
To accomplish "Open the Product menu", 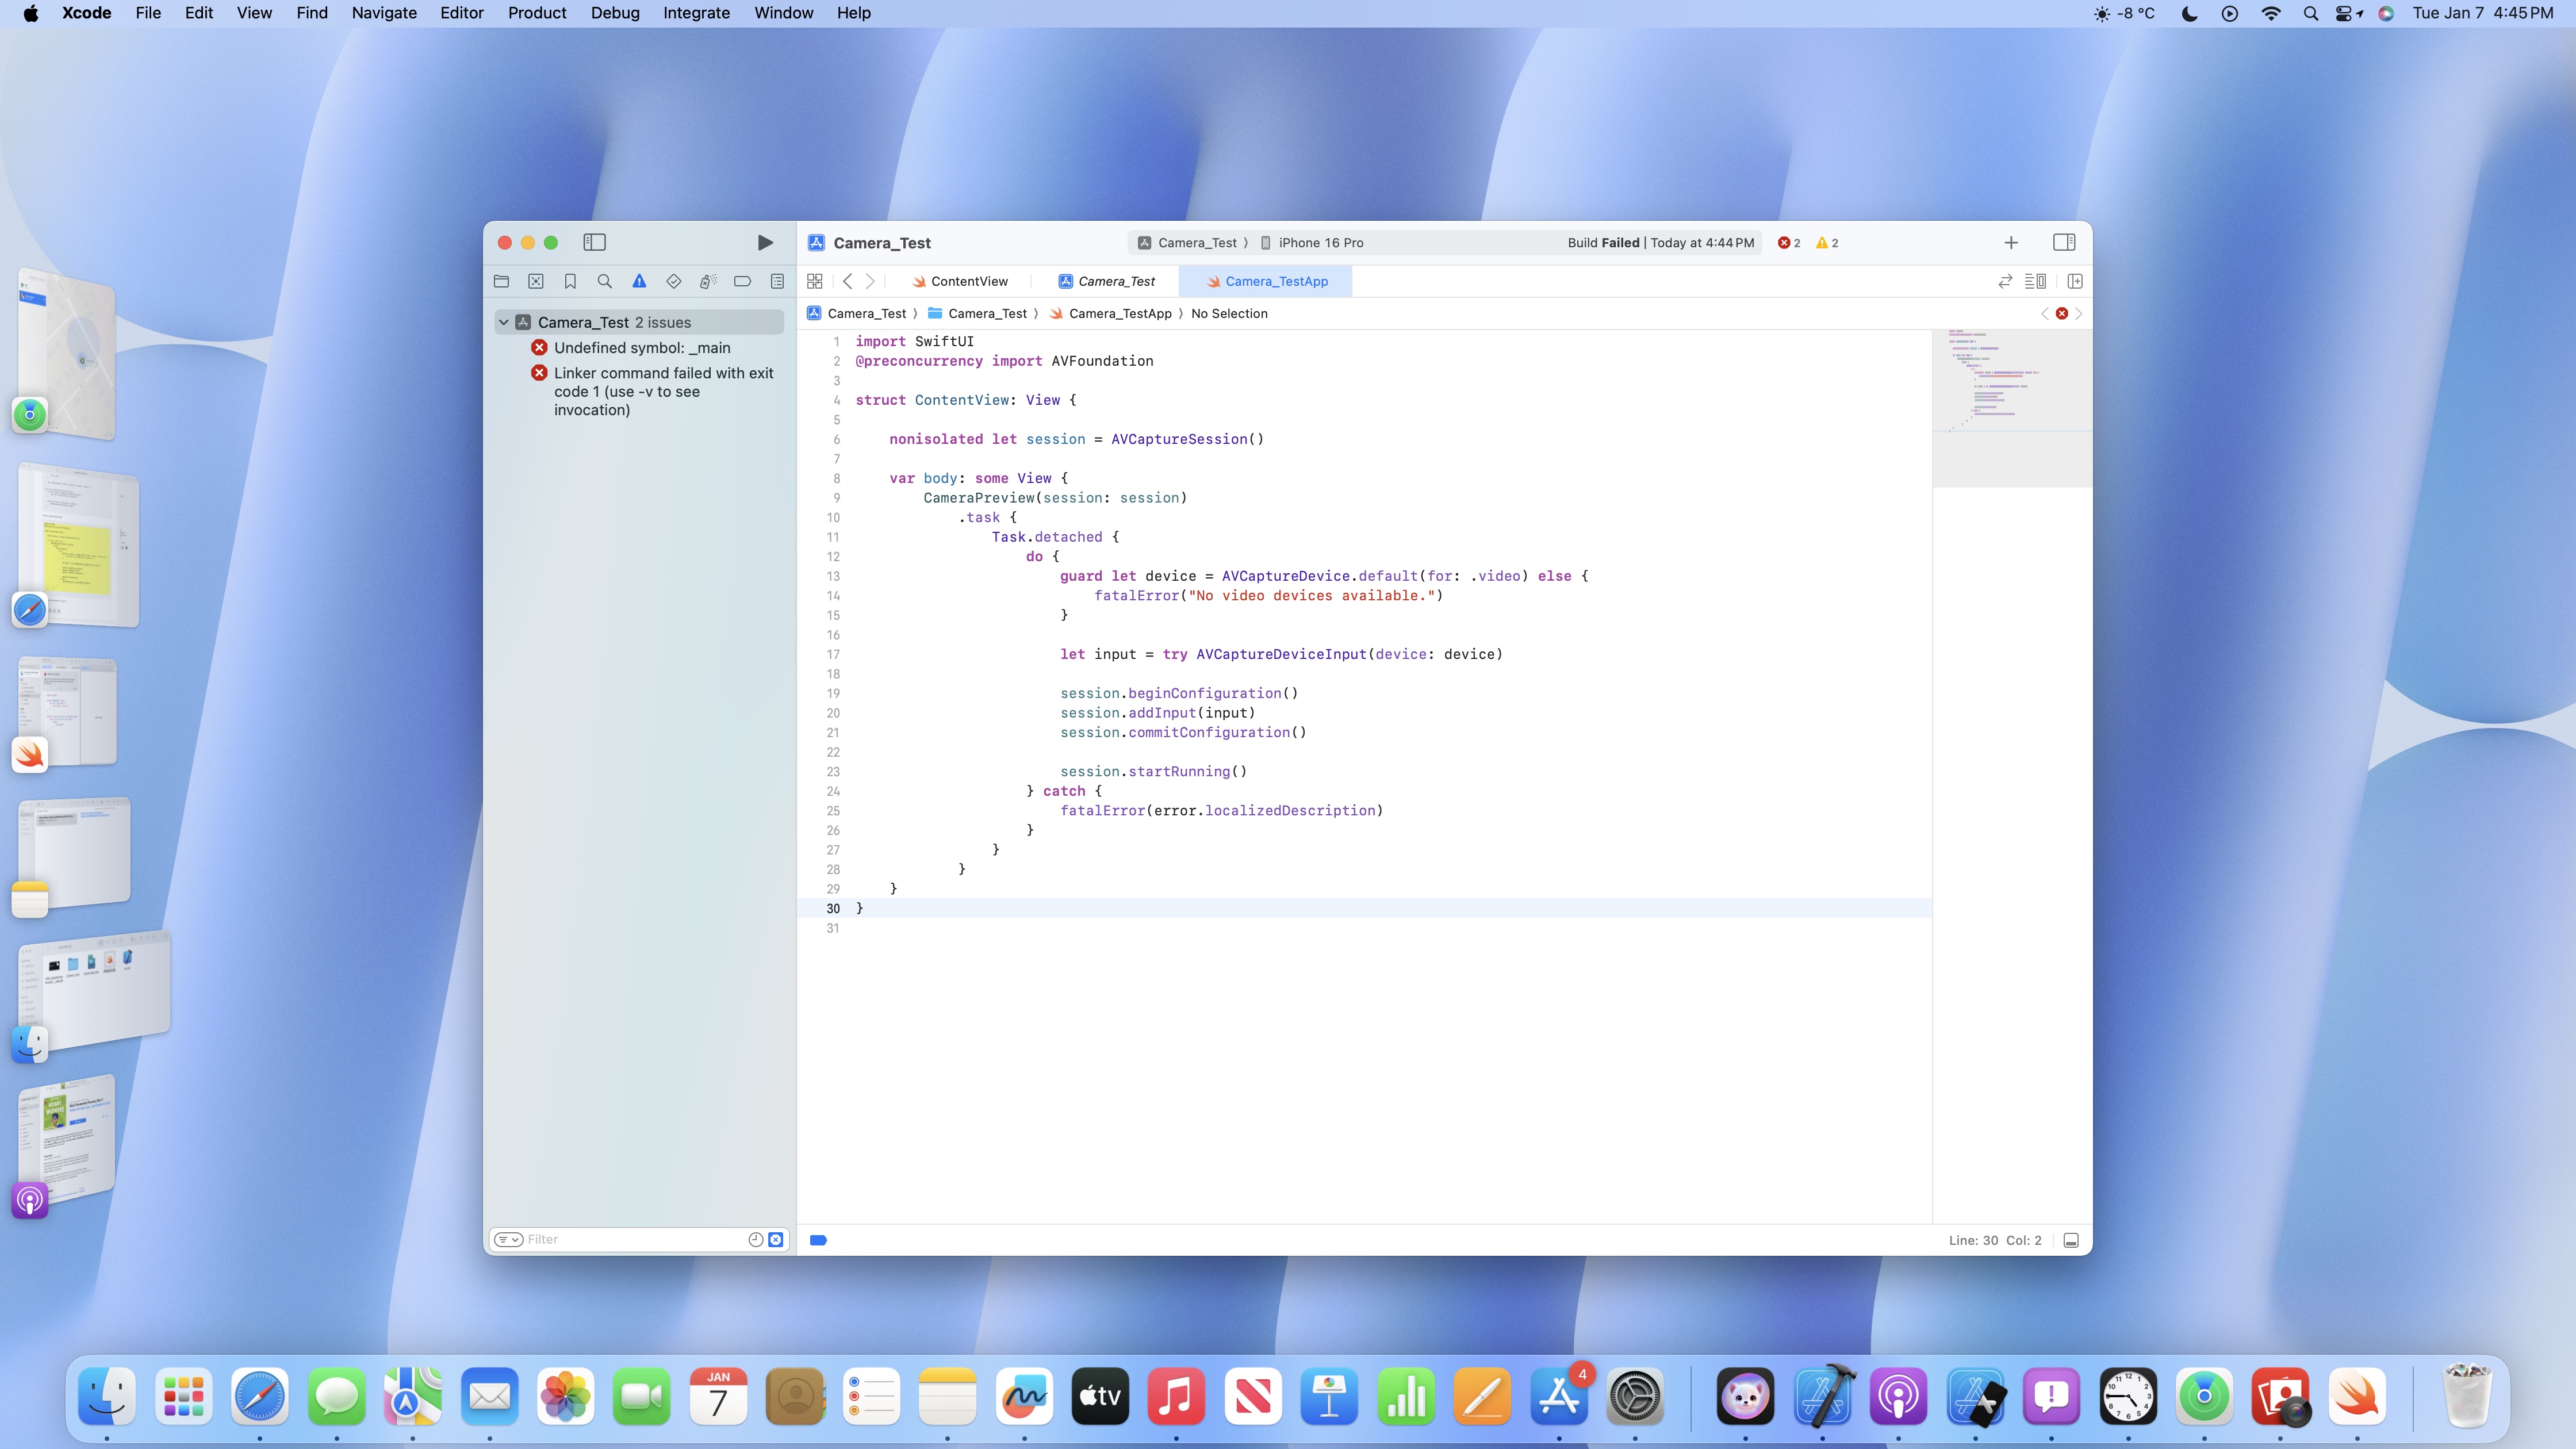I will pos(537,13).
